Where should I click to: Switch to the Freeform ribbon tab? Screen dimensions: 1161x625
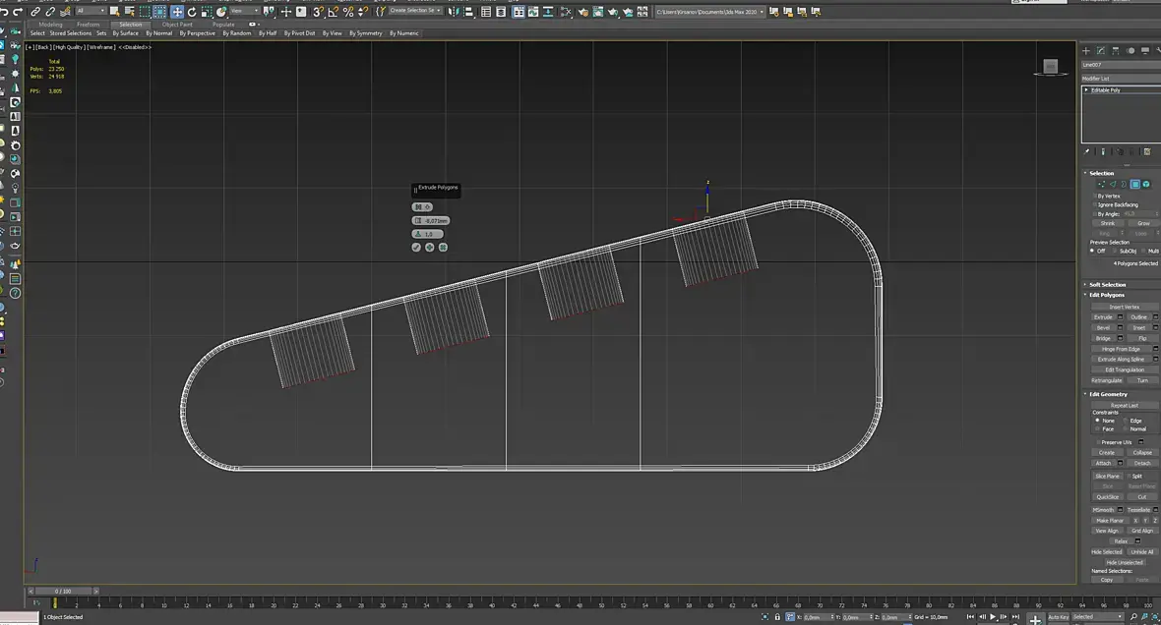(x=89, y=24)
